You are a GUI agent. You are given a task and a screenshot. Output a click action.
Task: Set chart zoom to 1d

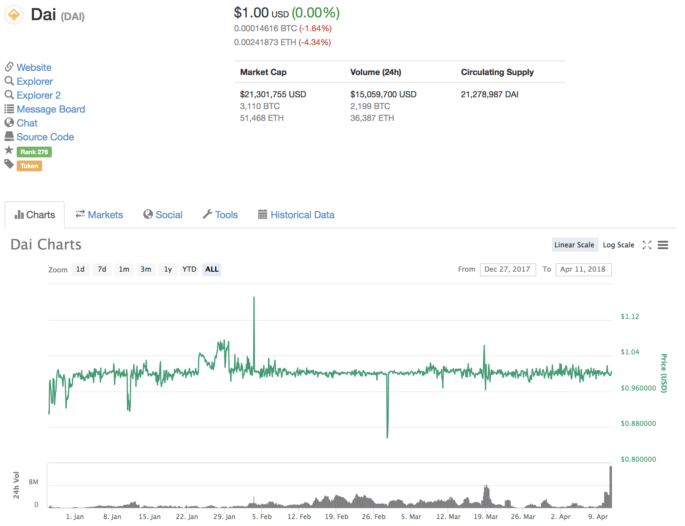point(80,269)
